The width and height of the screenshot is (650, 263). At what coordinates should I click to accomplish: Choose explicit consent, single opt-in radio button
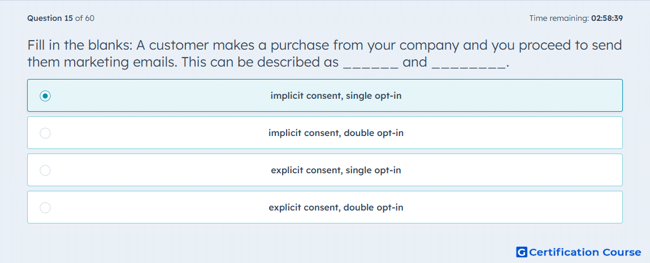[x=45, y=170]
